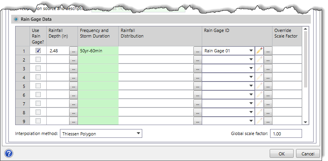
Task: Click ellipsis button after row 1 pencil icon
Action: (x=268, y=51)
